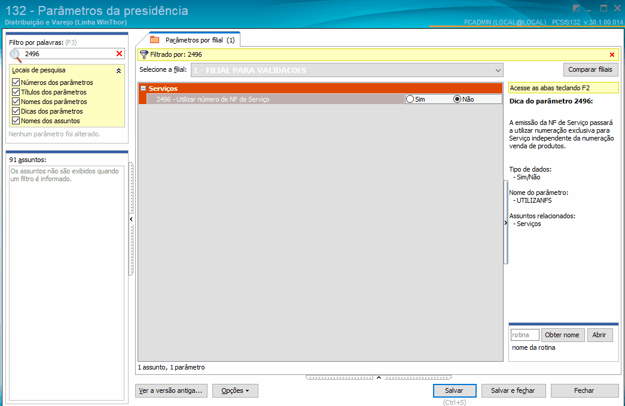Remove the 'Filtrado por: 2496' filter
The height and width of the screenshot is (406, 625).
pyautogui.click(x=612, y=54)
